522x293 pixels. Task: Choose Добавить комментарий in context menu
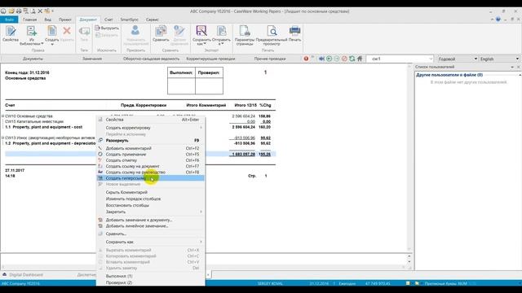150,148
